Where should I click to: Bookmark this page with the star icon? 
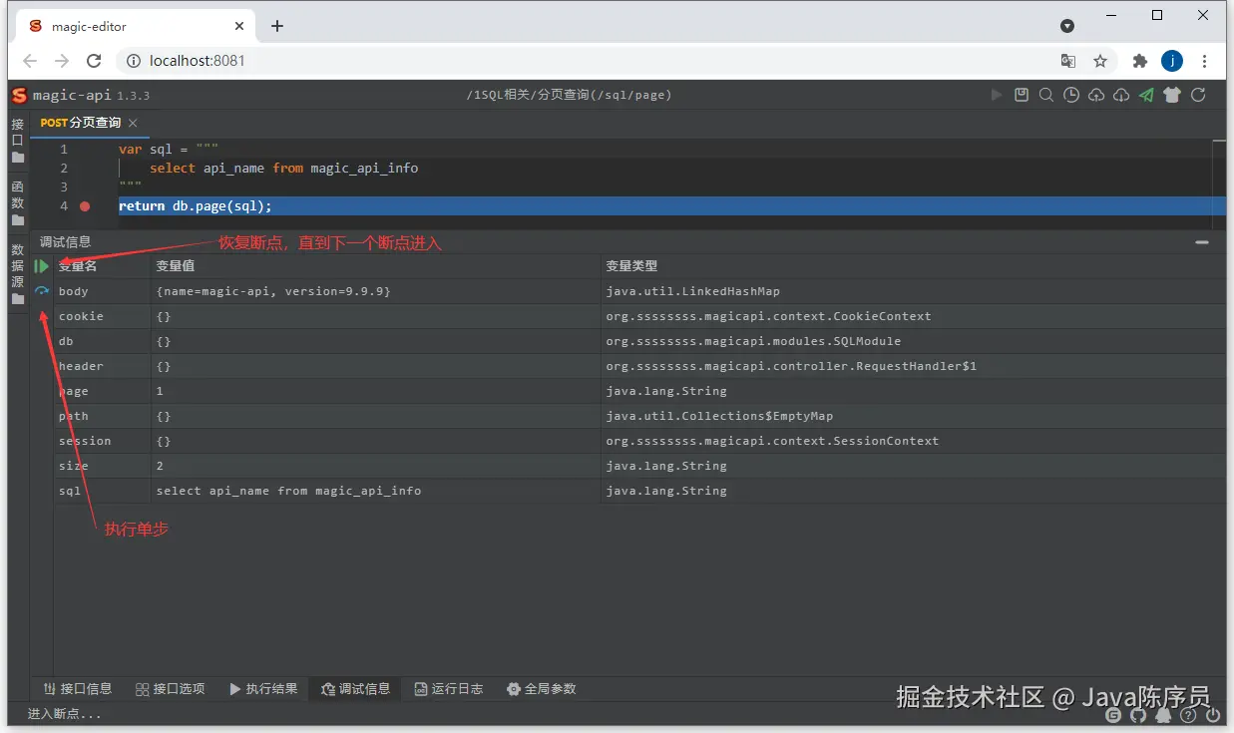click(1100, 61)
